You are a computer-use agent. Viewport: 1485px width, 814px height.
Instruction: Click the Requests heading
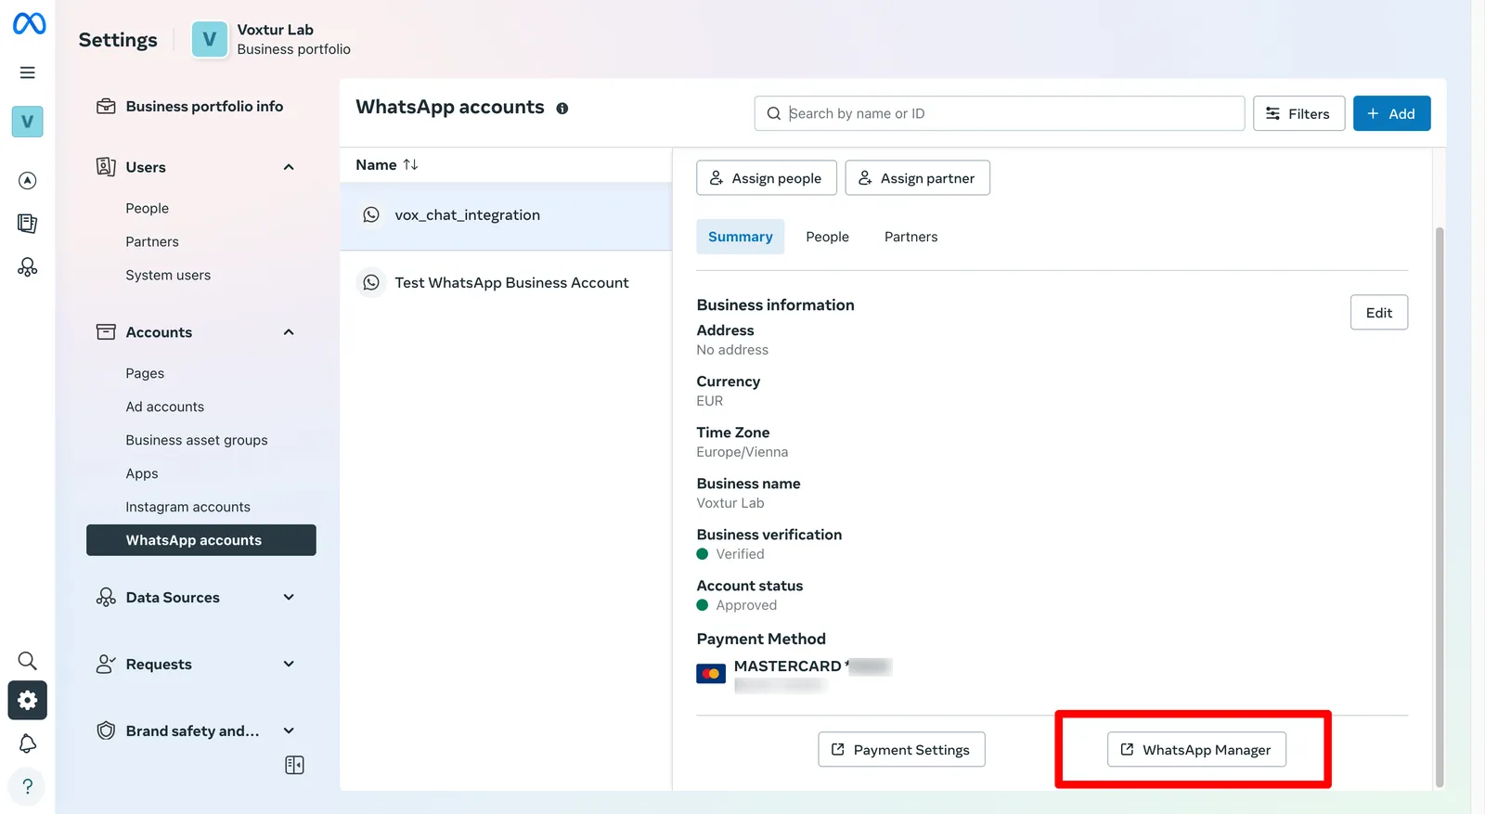coord(159,665)
